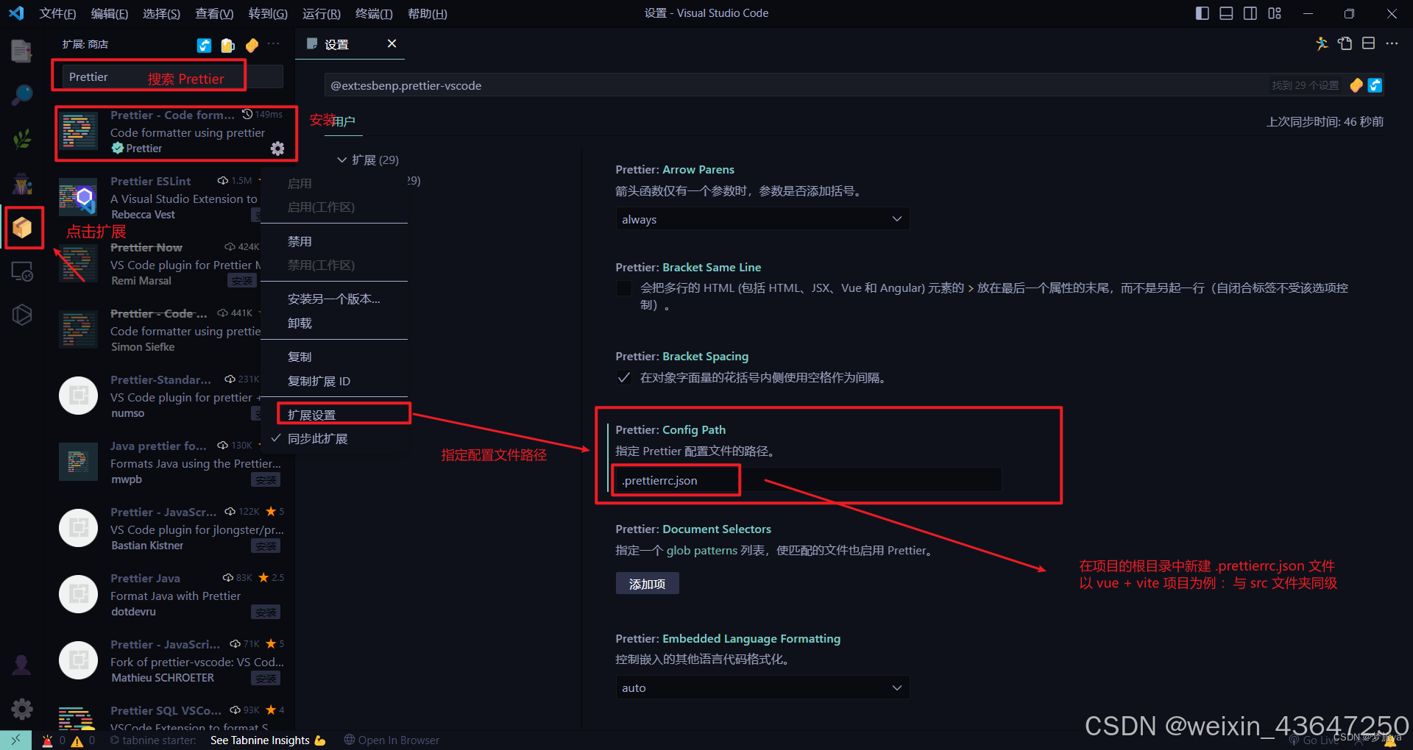The image size is (1413, 750).
Task: Select 安装另一个版本... in the context menu
Action: pos(335,299)
